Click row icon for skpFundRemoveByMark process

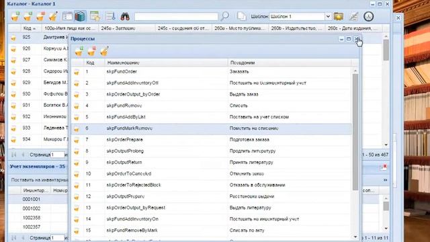pos(77,231)
